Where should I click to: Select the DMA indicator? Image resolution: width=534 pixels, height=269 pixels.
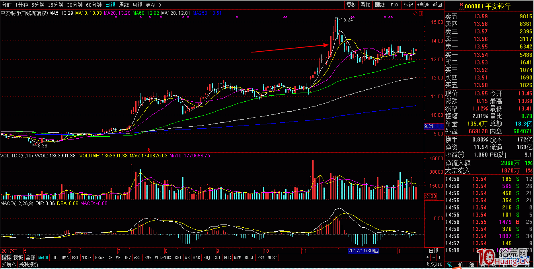point(65,257)
